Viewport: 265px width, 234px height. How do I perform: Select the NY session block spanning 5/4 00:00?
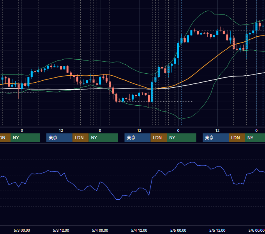[103, 138]
